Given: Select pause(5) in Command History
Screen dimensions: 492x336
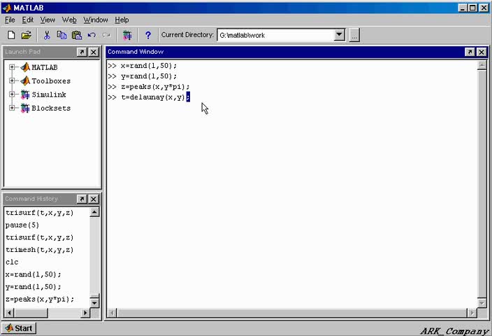Looking at the screenshot, I should pyautogui.click(x=22, y=225).
